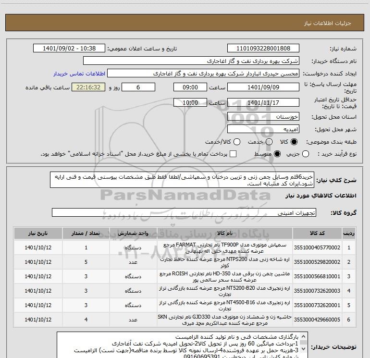Image resolution: width=370 pixels, height=358 pixels.
Task: Click the GJD330 SKN hedge trimmer item name
Action: point(225,320)
